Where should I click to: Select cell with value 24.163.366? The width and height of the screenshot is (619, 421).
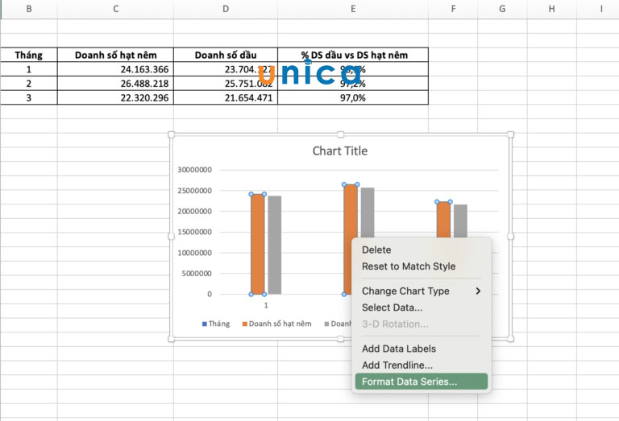pos(116,69)
